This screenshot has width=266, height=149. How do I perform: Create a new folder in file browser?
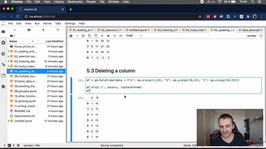(29, 30)
